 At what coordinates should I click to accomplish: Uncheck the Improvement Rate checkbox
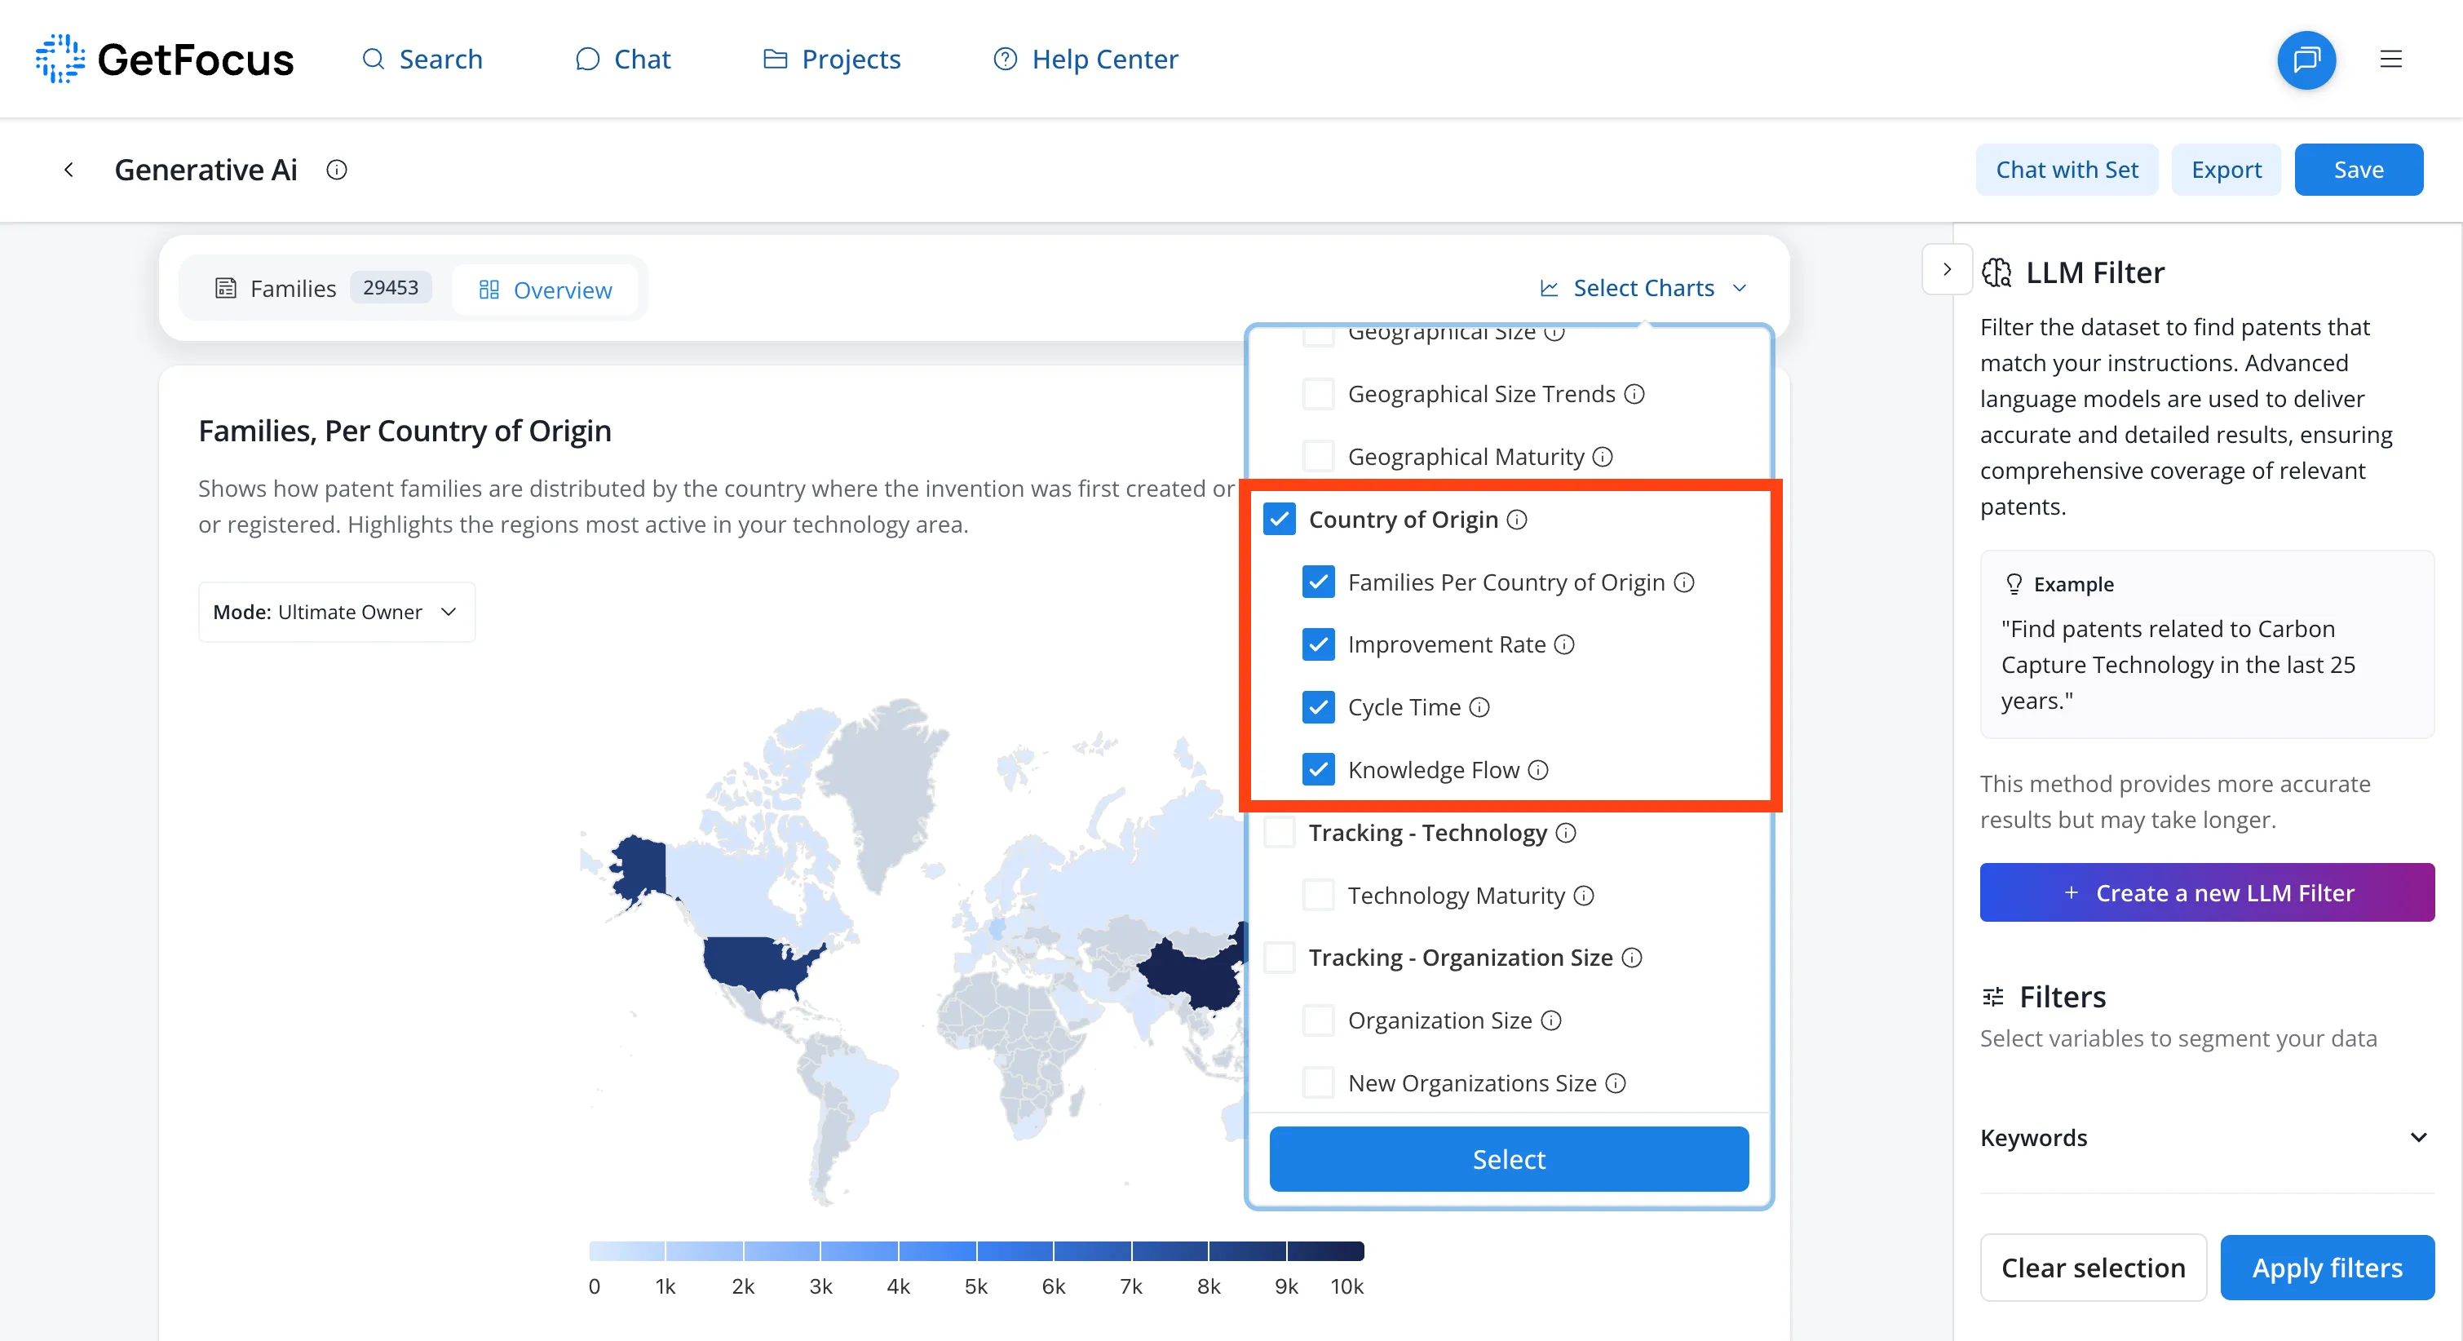pos(1319,644)
